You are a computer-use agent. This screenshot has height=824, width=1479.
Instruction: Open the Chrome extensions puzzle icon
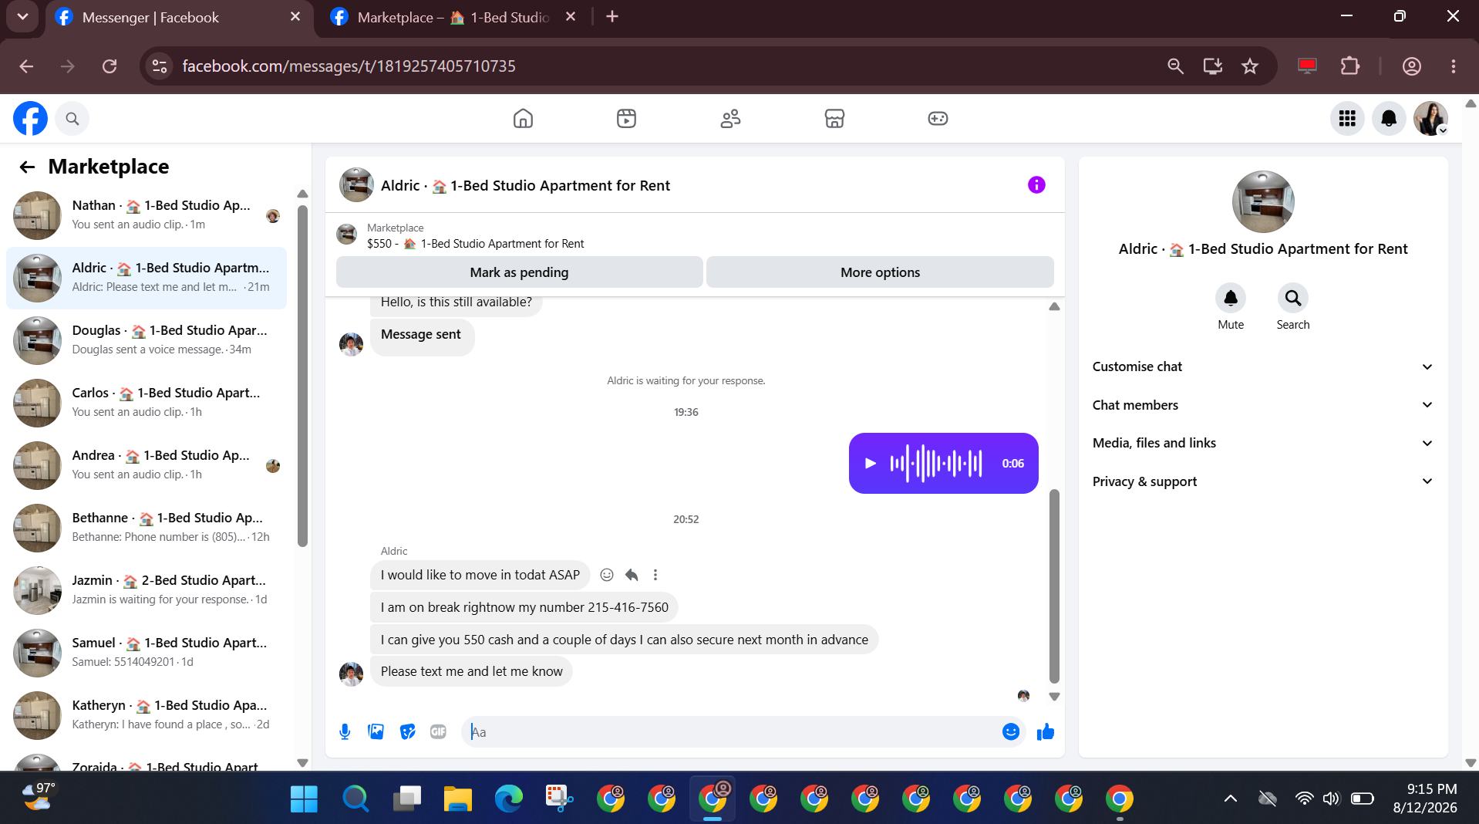1349,66
